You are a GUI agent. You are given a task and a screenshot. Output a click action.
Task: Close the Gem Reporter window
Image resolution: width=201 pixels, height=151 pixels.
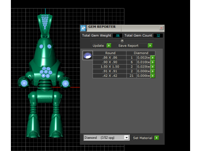coord(161,28)
